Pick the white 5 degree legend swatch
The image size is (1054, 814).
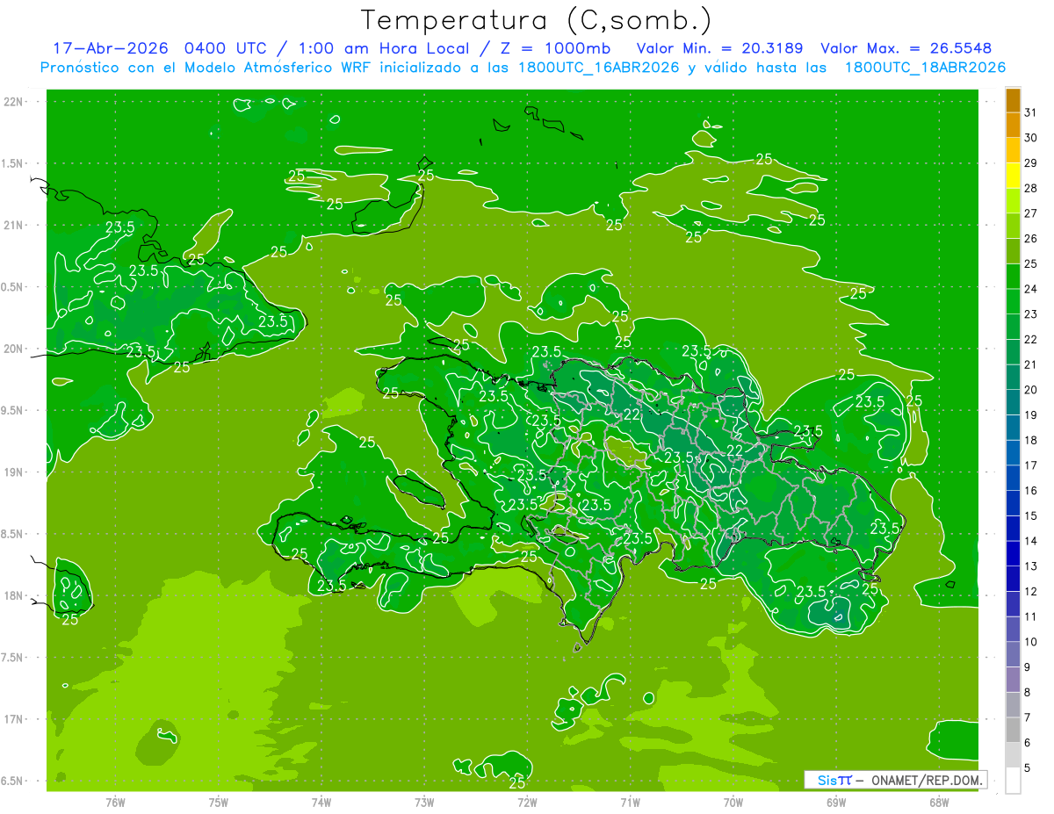coord(1013,781)
